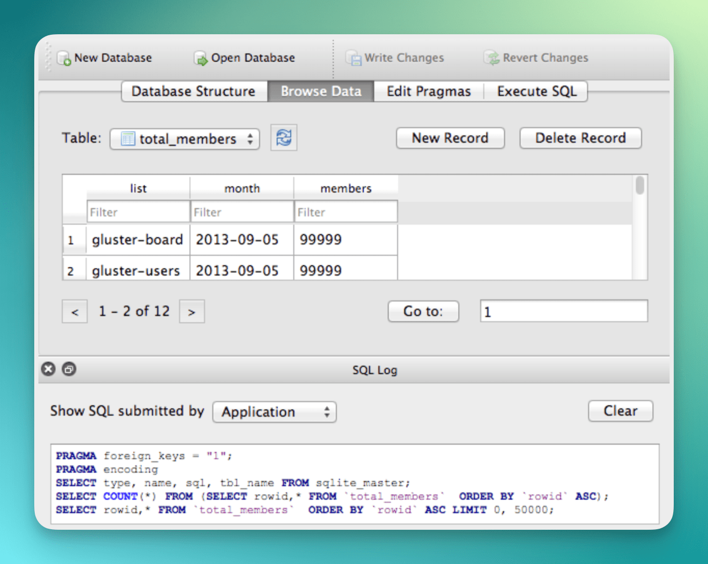This screenshot has width=708, height=564.
Task: Click the Go to record number input field
Action: (563, 311)
